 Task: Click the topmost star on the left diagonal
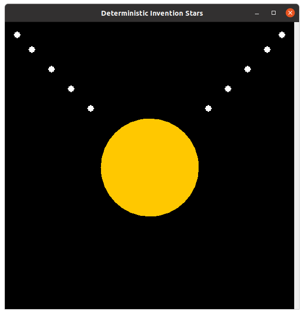point(17,35)
